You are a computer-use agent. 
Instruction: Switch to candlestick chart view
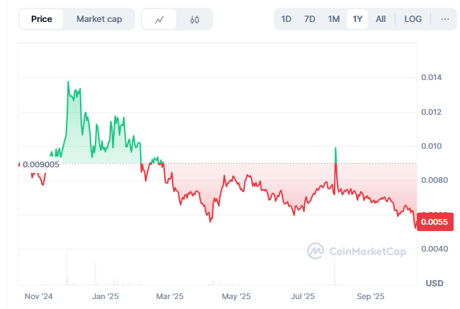pos(195,19)
